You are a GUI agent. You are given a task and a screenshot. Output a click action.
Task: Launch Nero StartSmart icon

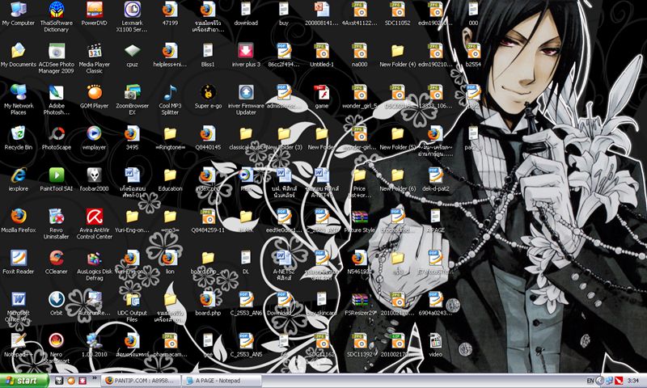[56, 340]
